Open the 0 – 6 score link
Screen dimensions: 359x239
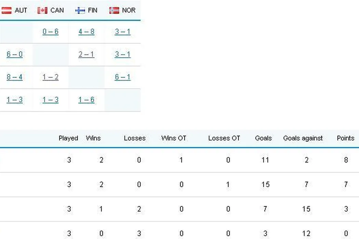tap(51, 32)
